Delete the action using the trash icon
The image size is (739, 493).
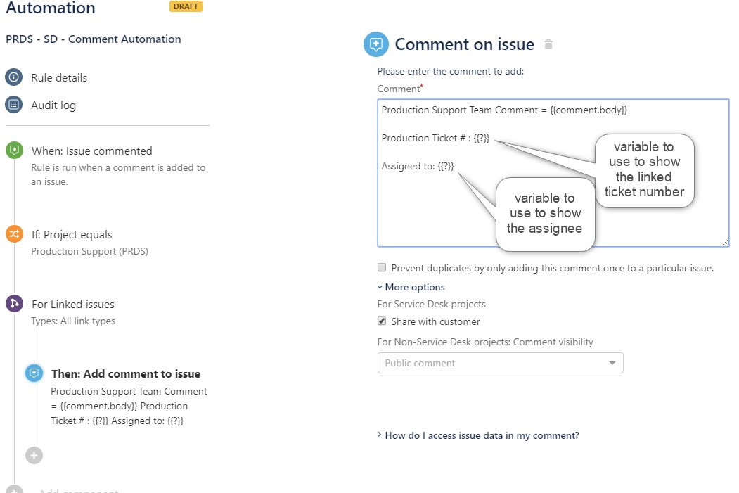548,44
